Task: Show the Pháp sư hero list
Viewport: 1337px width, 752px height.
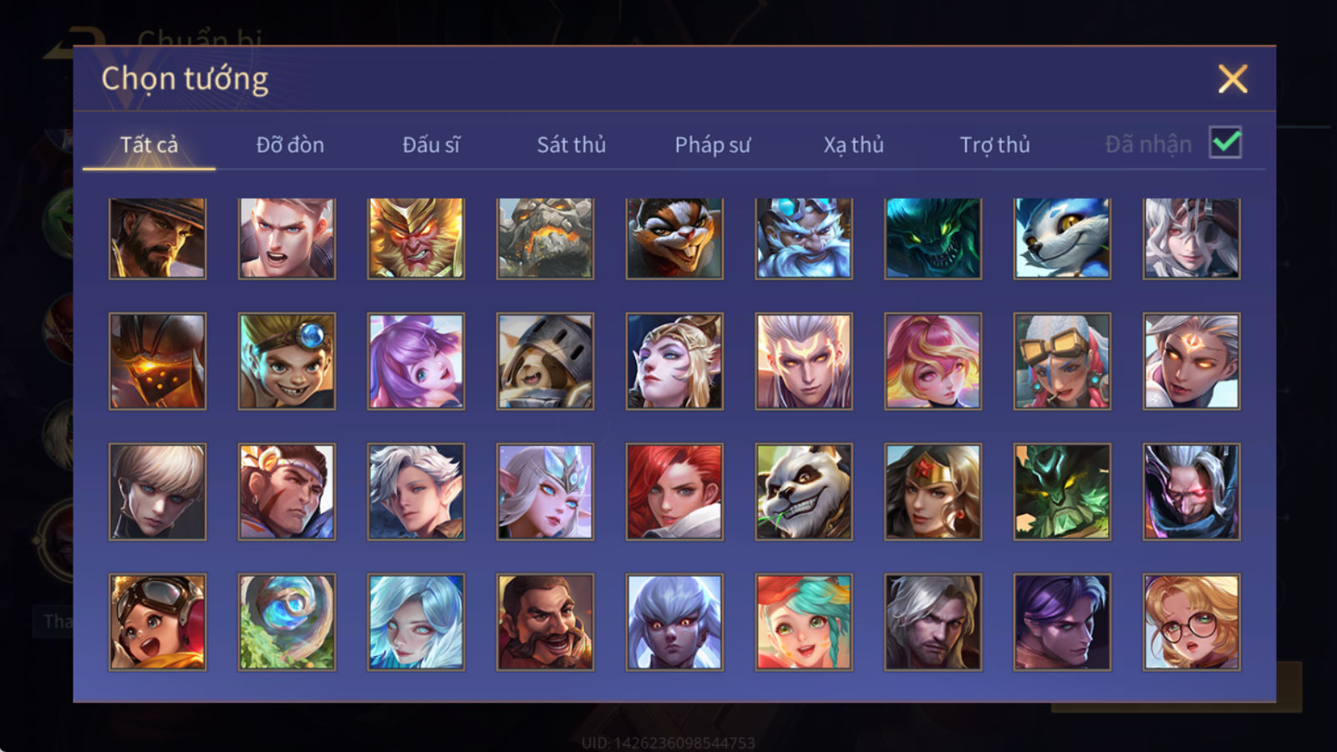Action: [712, 145]
